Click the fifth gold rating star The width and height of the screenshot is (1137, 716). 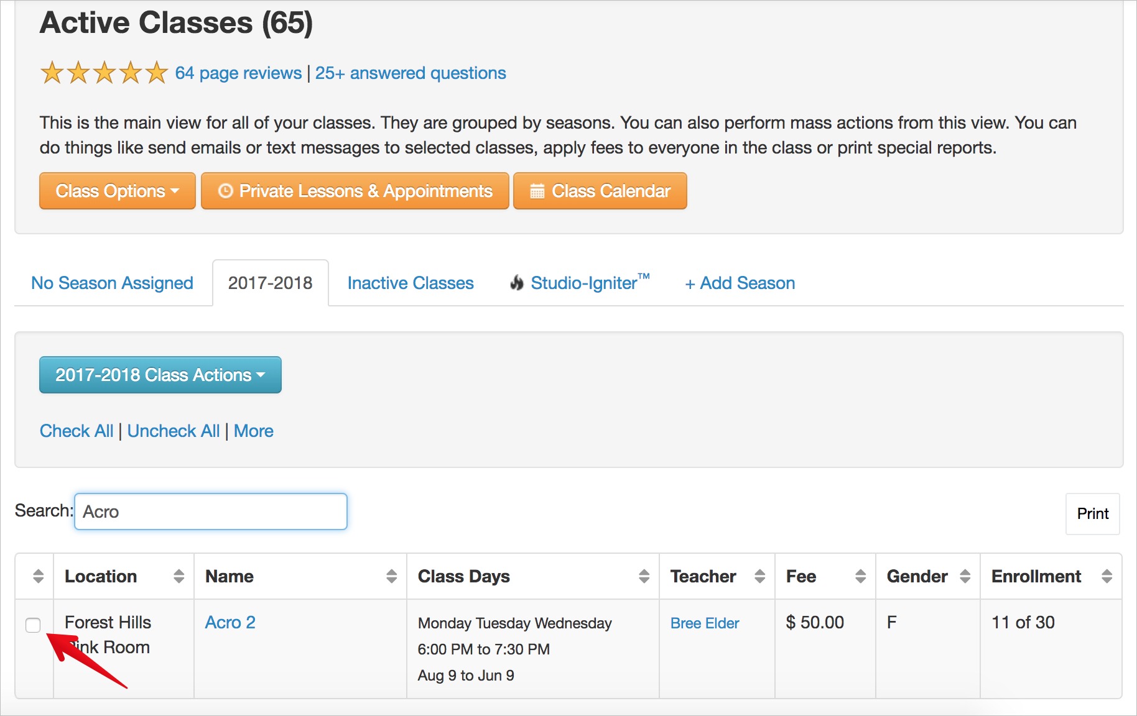point(157,73)
